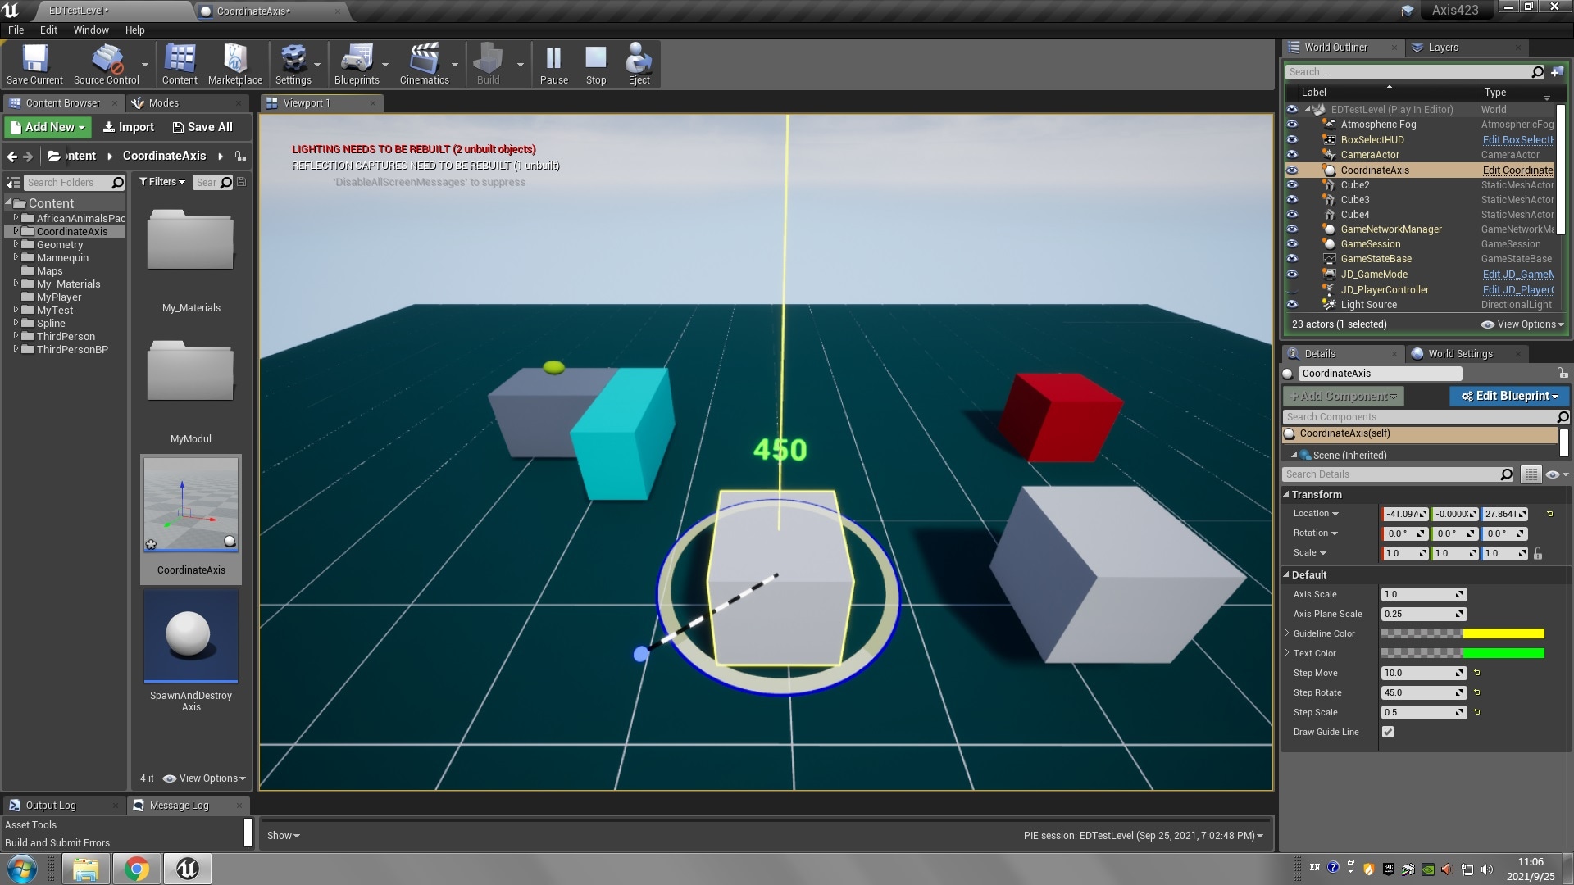Select the SpawnAndDestroyAxis asset thumbnail
The image size is (1574, 885).
tap(190, 635)
